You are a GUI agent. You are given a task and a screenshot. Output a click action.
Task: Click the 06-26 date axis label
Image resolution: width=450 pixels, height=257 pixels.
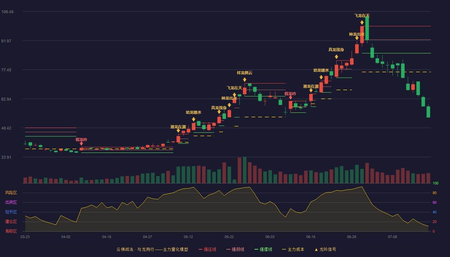352,237
